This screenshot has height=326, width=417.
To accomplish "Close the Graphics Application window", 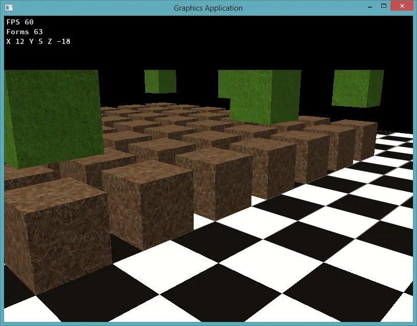I will (x=402, y=6).
